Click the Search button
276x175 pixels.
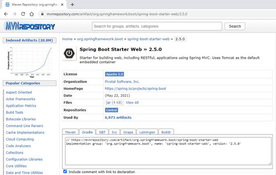[x=235, y=26]
